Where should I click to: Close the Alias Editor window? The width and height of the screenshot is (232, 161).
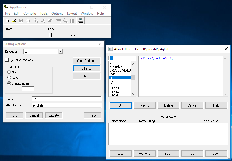point(226,49)
